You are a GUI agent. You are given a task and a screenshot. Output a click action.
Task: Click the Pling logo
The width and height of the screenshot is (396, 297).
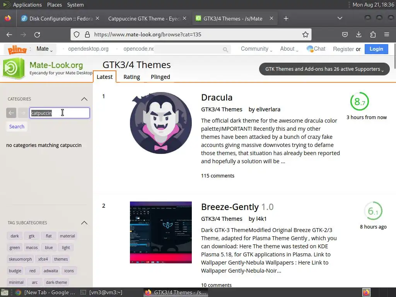click(x=17, y=49)
